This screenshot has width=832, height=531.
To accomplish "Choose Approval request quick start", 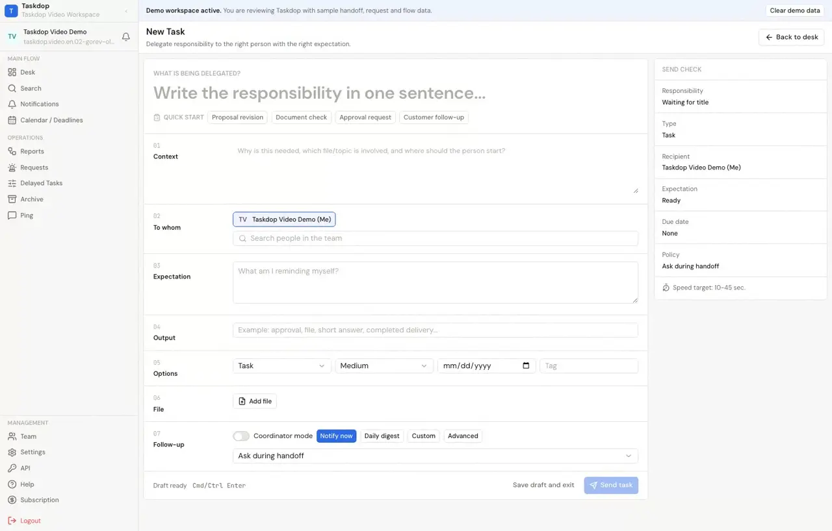I will (x=365, y=117).
